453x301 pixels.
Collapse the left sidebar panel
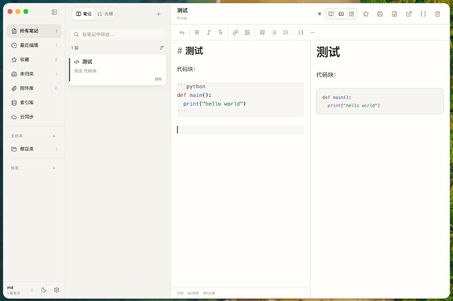[54, 12]
